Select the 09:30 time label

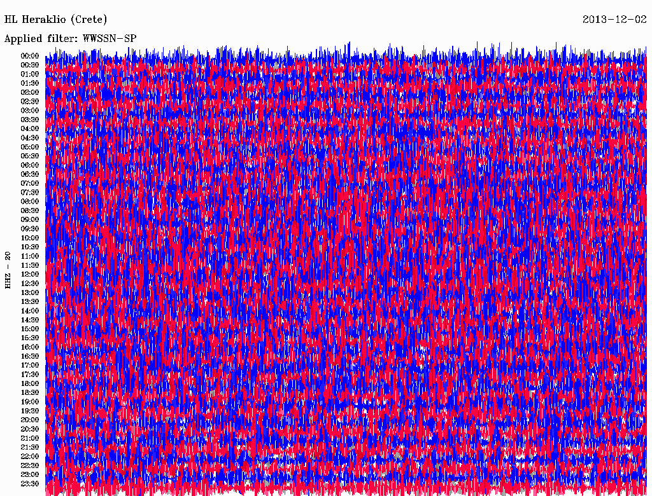(30, 229)
